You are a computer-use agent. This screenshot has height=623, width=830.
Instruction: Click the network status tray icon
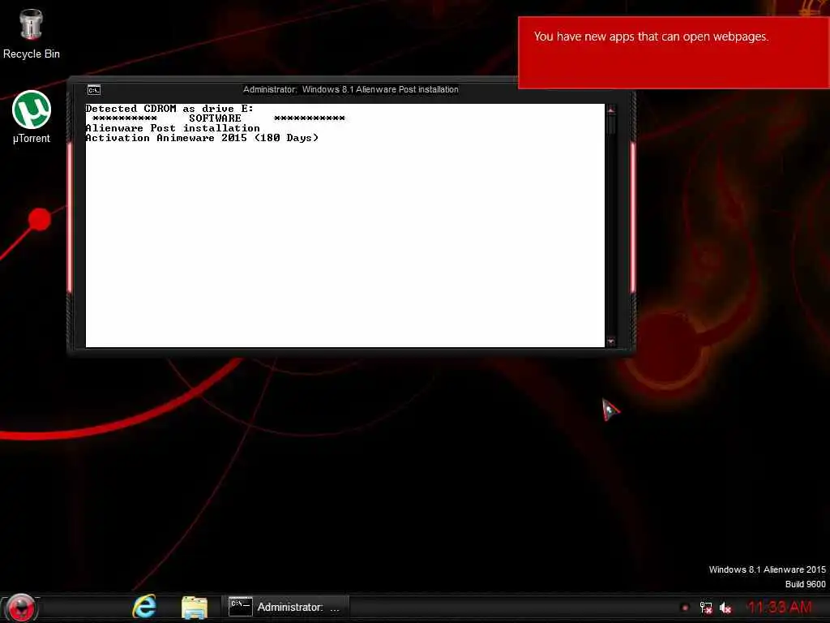706,608
